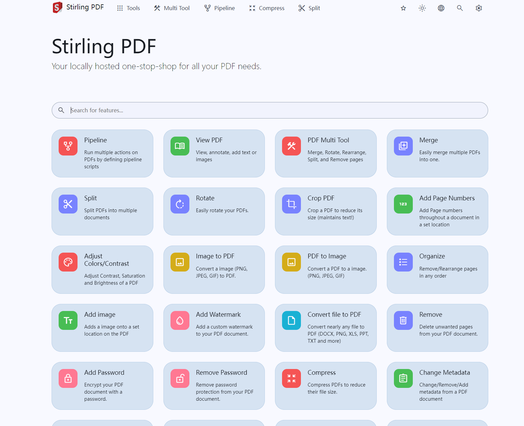This screenshot has height=426, width=524.
Task: Click the favorites star icon
Action: (x=403, y=8)
